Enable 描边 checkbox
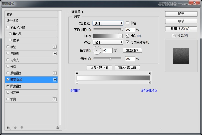 (x=8, y=47)
